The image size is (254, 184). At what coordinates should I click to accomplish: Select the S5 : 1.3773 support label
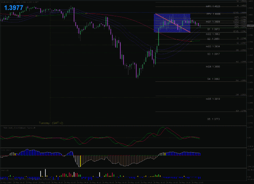pos(213,119)
